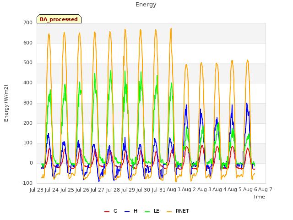
Task: Click the Aug 2 x-axis date
Action: (x=189, y=190)
